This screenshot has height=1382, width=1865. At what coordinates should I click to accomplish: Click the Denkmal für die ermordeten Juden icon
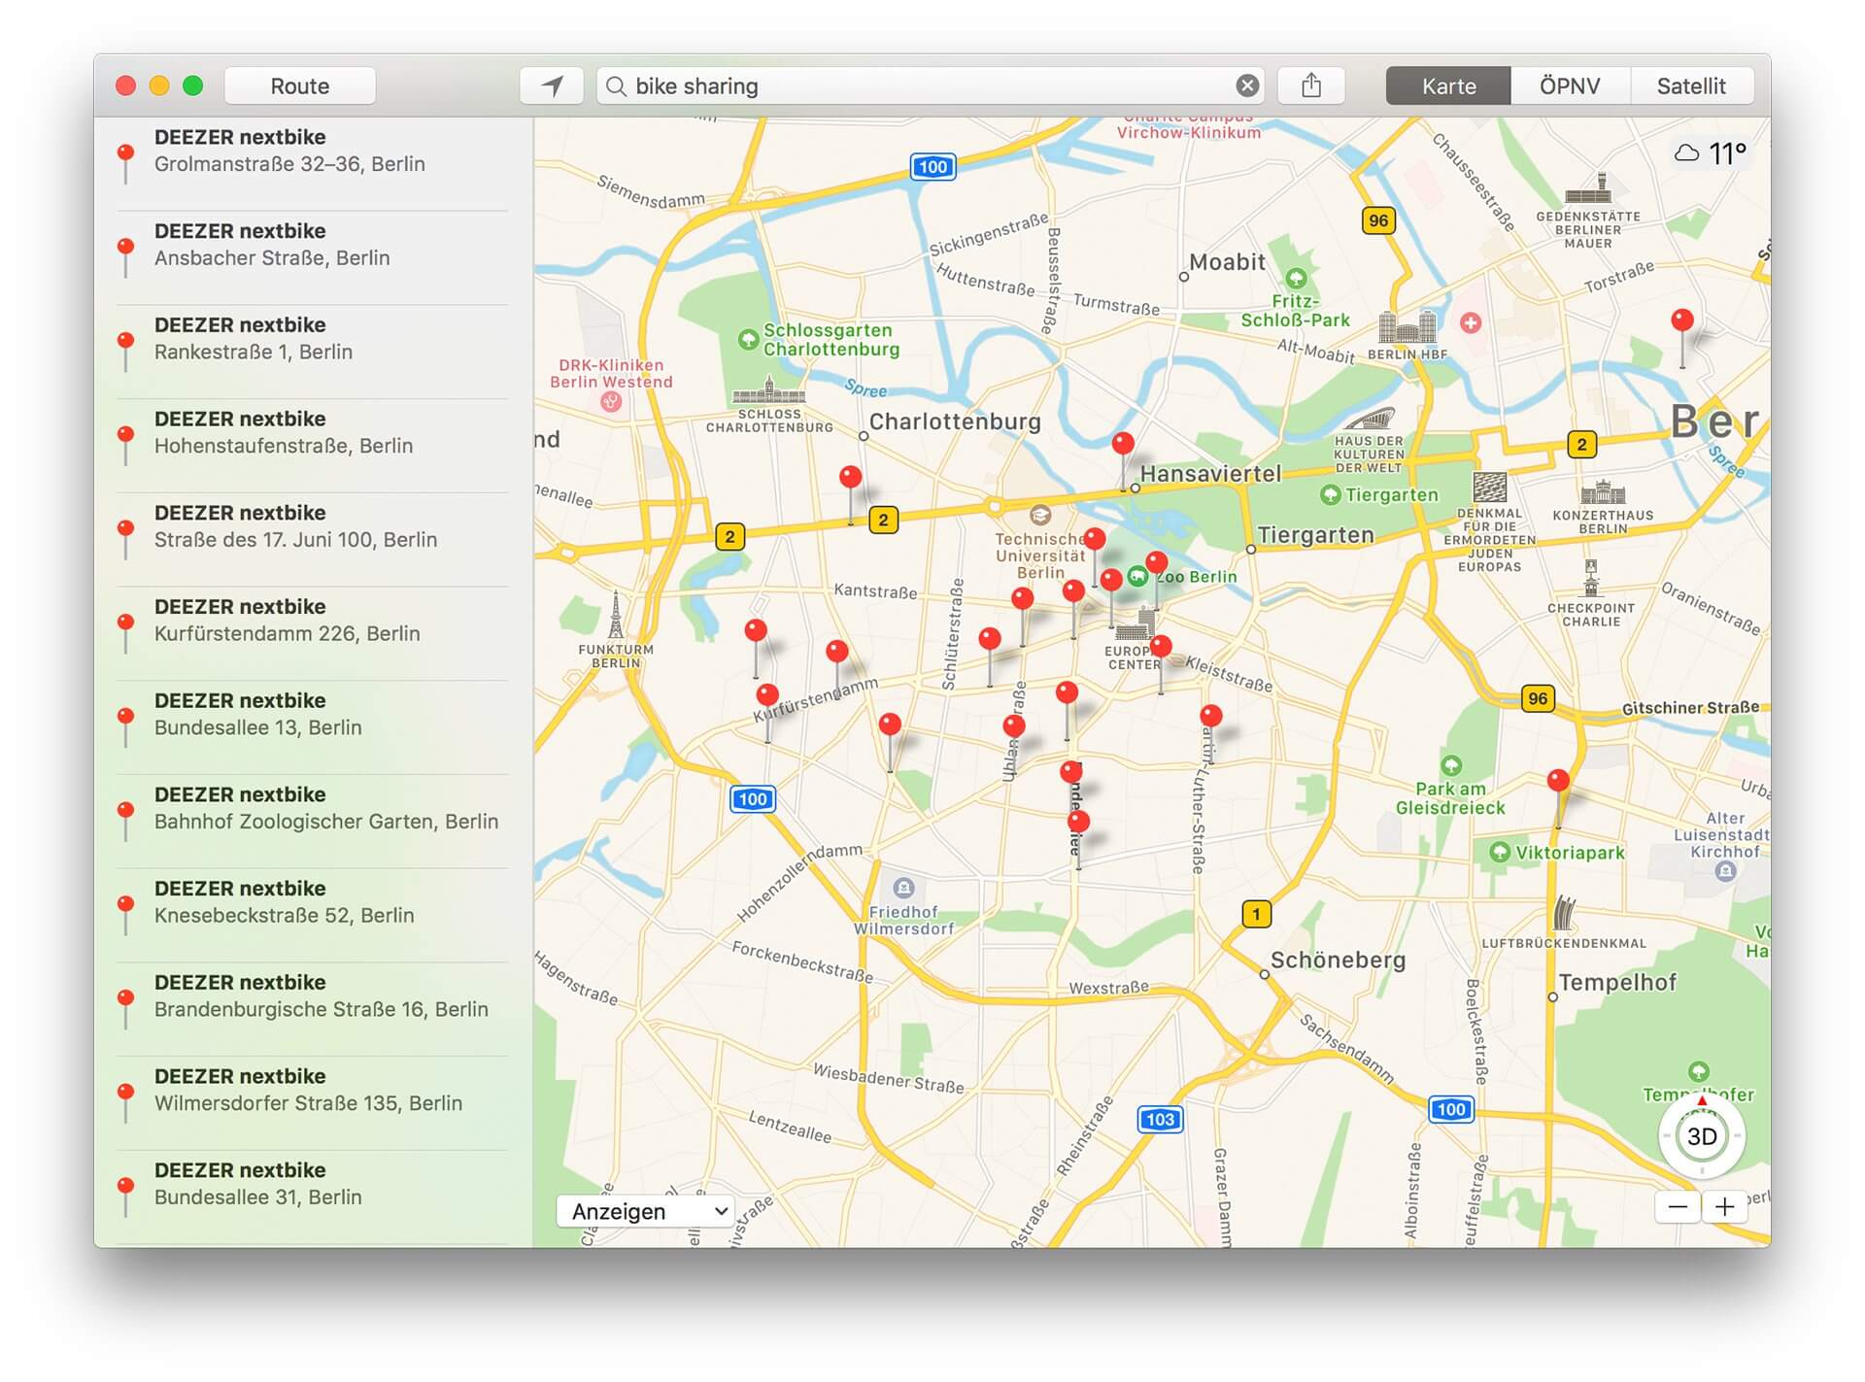tap(1489, 487)
